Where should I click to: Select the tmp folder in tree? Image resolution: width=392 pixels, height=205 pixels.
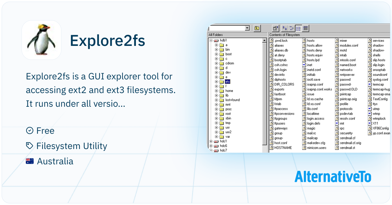(228, 123)
